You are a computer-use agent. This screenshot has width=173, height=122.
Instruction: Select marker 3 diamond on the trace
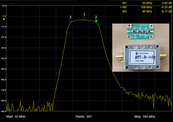tap(71, 21)
